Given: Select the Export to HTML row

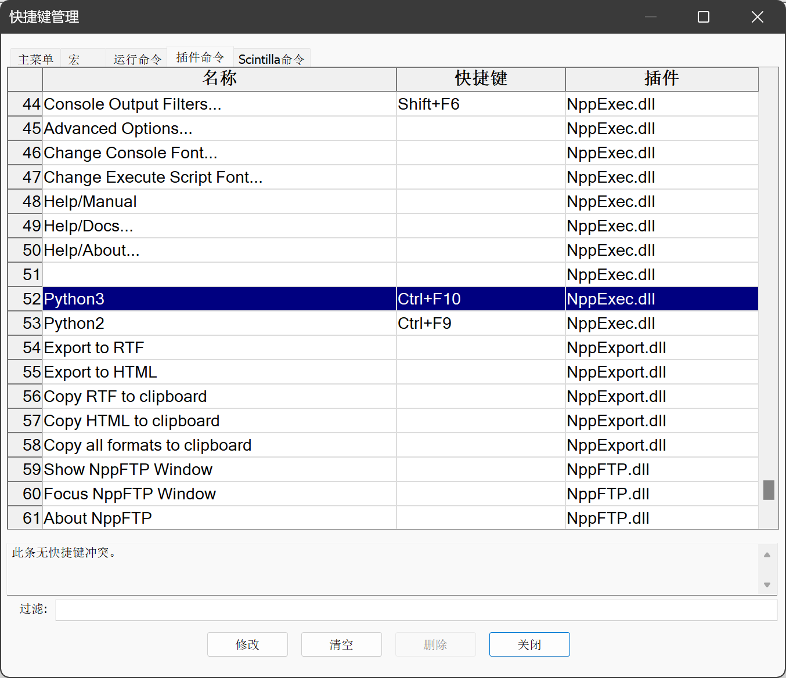Looking at the screenshot, I should coord(219,372).
